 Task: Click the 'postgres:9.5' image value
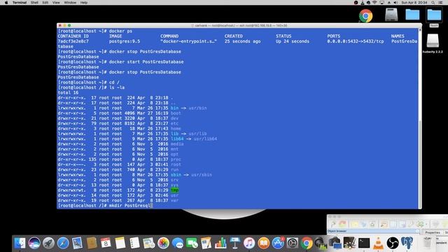125,41
